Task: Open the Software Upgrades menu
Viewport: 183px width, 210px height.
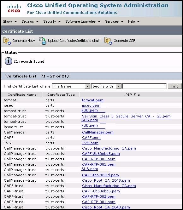Action: point(83,21)
